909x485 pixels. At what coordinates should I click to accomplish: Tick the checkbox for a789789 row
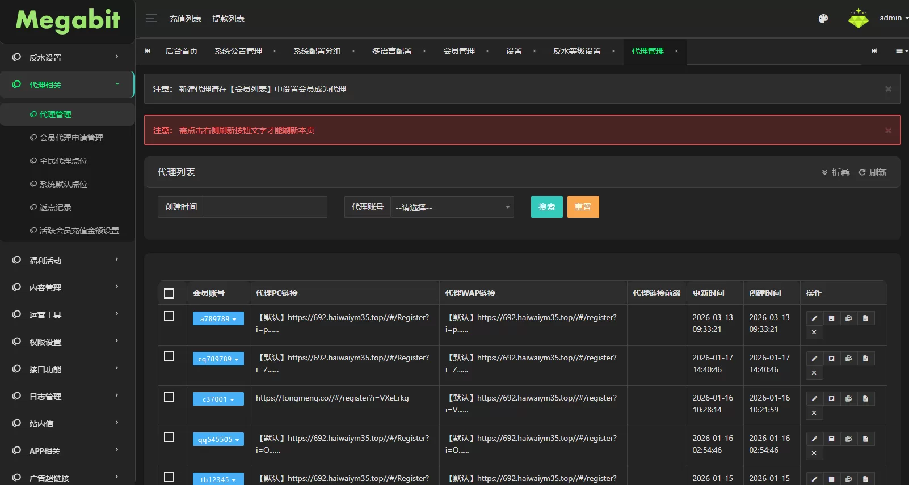point(169,316)
